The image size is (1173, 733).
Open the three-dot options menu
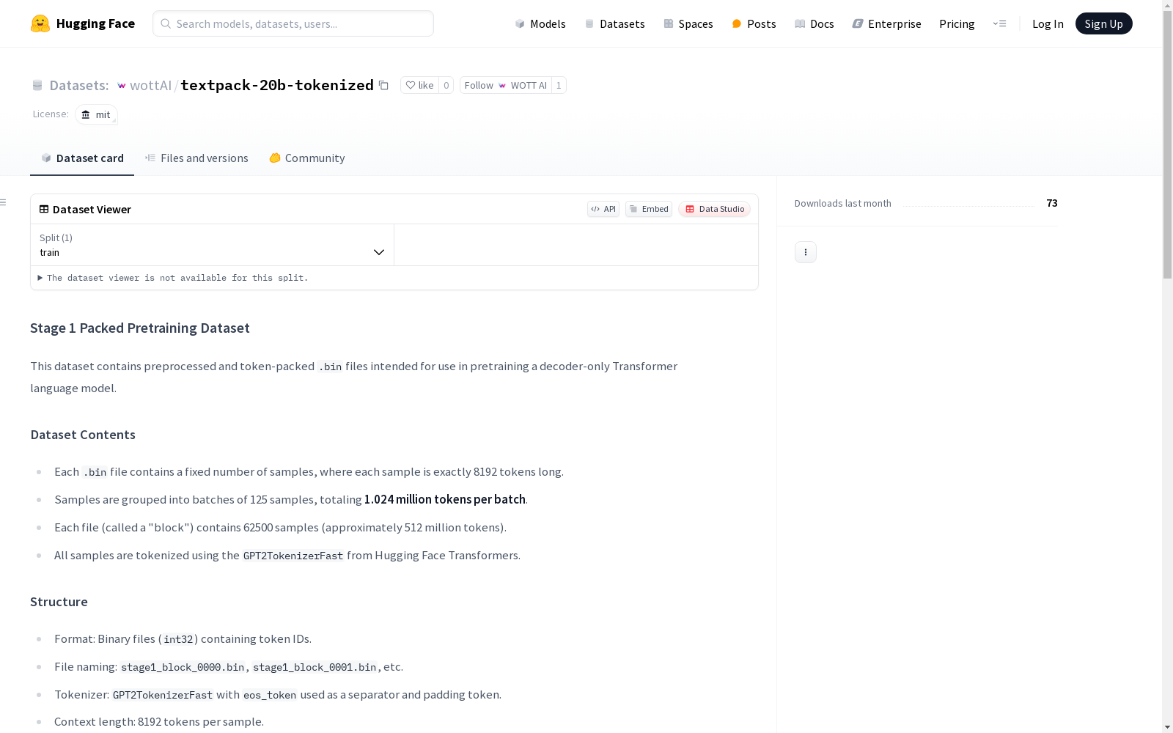coord(806,252)
